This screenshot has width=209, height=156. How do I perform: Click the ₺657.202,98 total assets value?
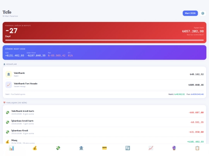[x=193, y=31]
